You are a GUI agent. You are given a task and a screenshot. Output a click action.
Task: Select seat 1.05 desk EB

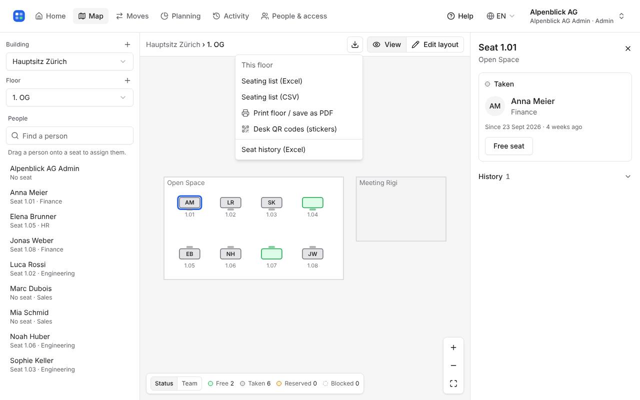pos(189,254)
